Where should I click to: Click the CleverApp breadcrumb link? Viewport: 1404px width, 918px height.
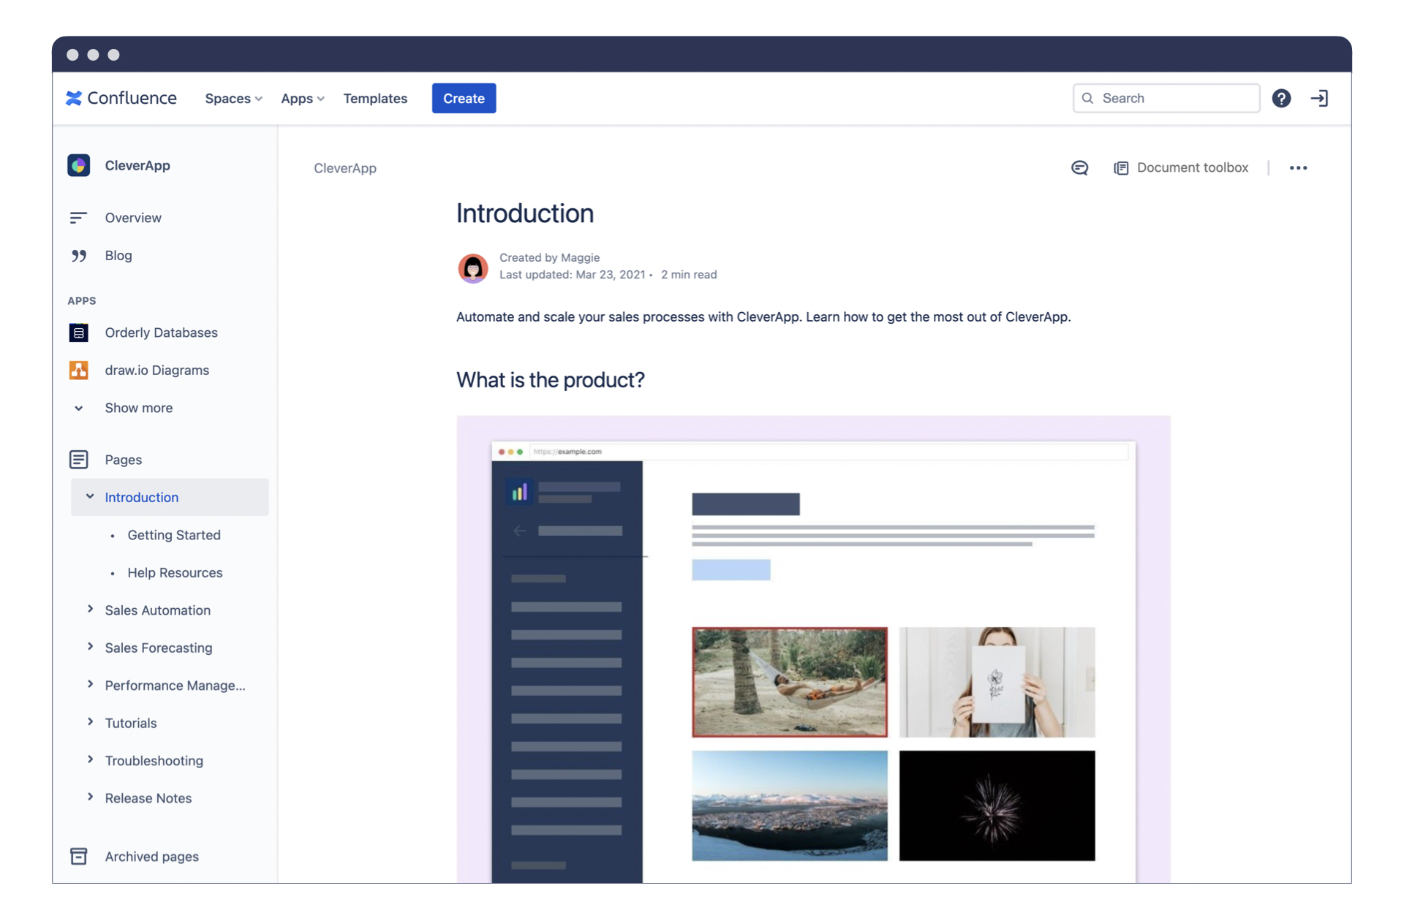(x=345, y=168)
